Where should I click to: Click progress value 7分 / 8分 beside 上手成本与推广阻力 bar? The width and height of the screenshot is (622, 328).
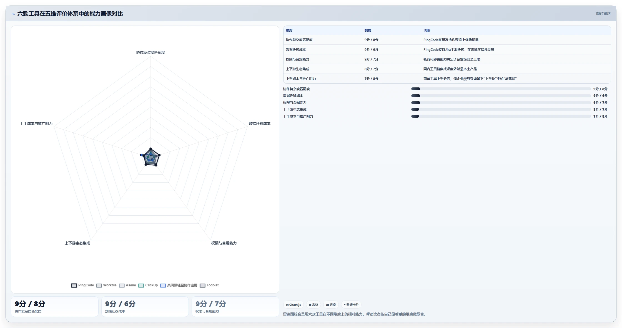pos(600,117)
